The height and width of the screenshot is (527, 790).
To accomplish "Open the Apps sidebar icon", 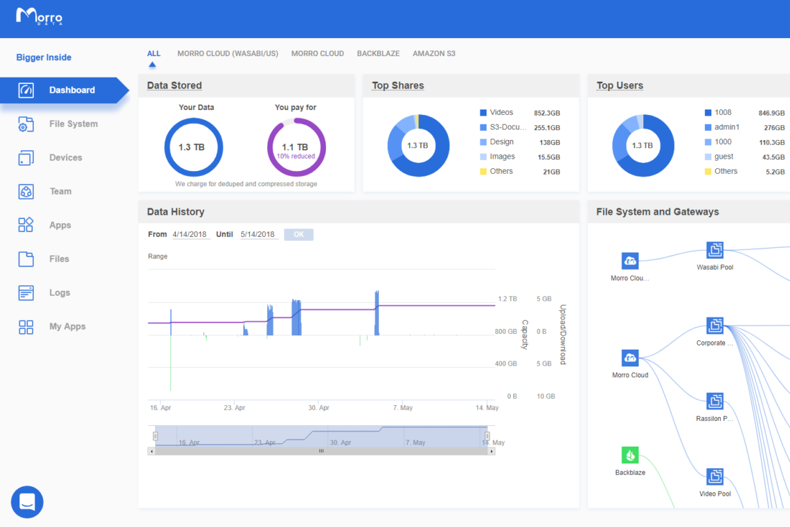I will 26,224.
